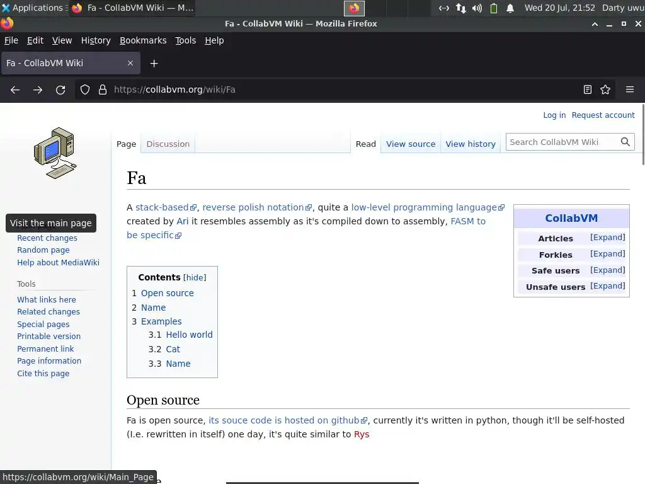Click the CollabVM computer logo
This screenshot has height=484, width=645.
pyautogui.click(x=55, y=153)
